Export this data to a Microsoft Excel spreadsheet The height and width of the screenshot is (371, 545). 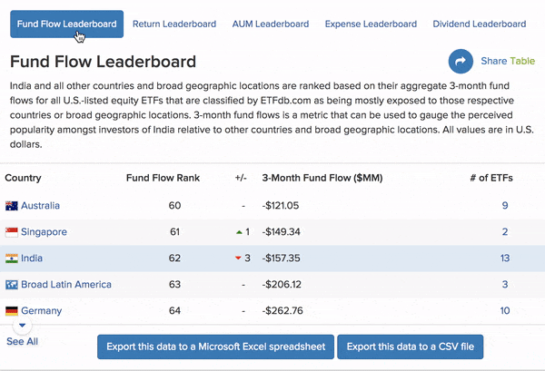coord(214,347)
